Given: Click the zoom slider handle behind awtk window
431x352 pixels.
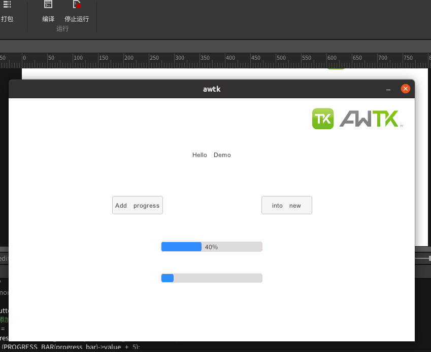Looking at the screenshot, I should click(429, 258).
